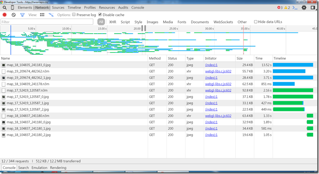Filter requests by Images
This screenshot has width=319, height=174.
pyautogui.click(x=152, y=22)
